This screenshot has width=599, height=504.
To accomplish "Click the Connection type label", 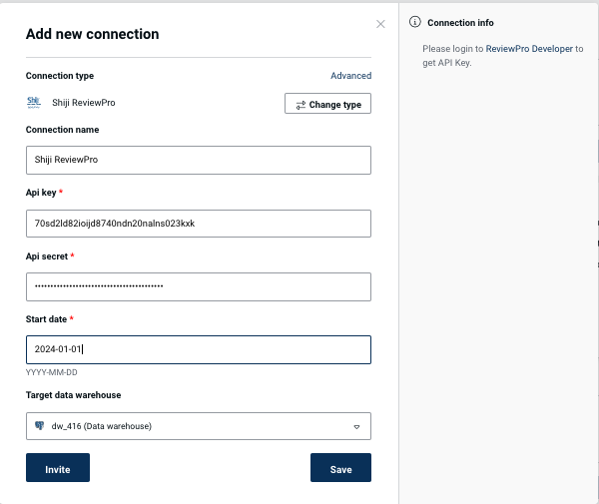I will point(60,76).
